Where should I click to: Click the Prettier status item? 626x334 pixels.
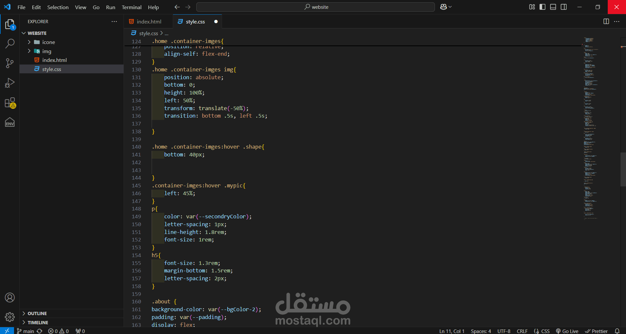[x=596, y=331]
